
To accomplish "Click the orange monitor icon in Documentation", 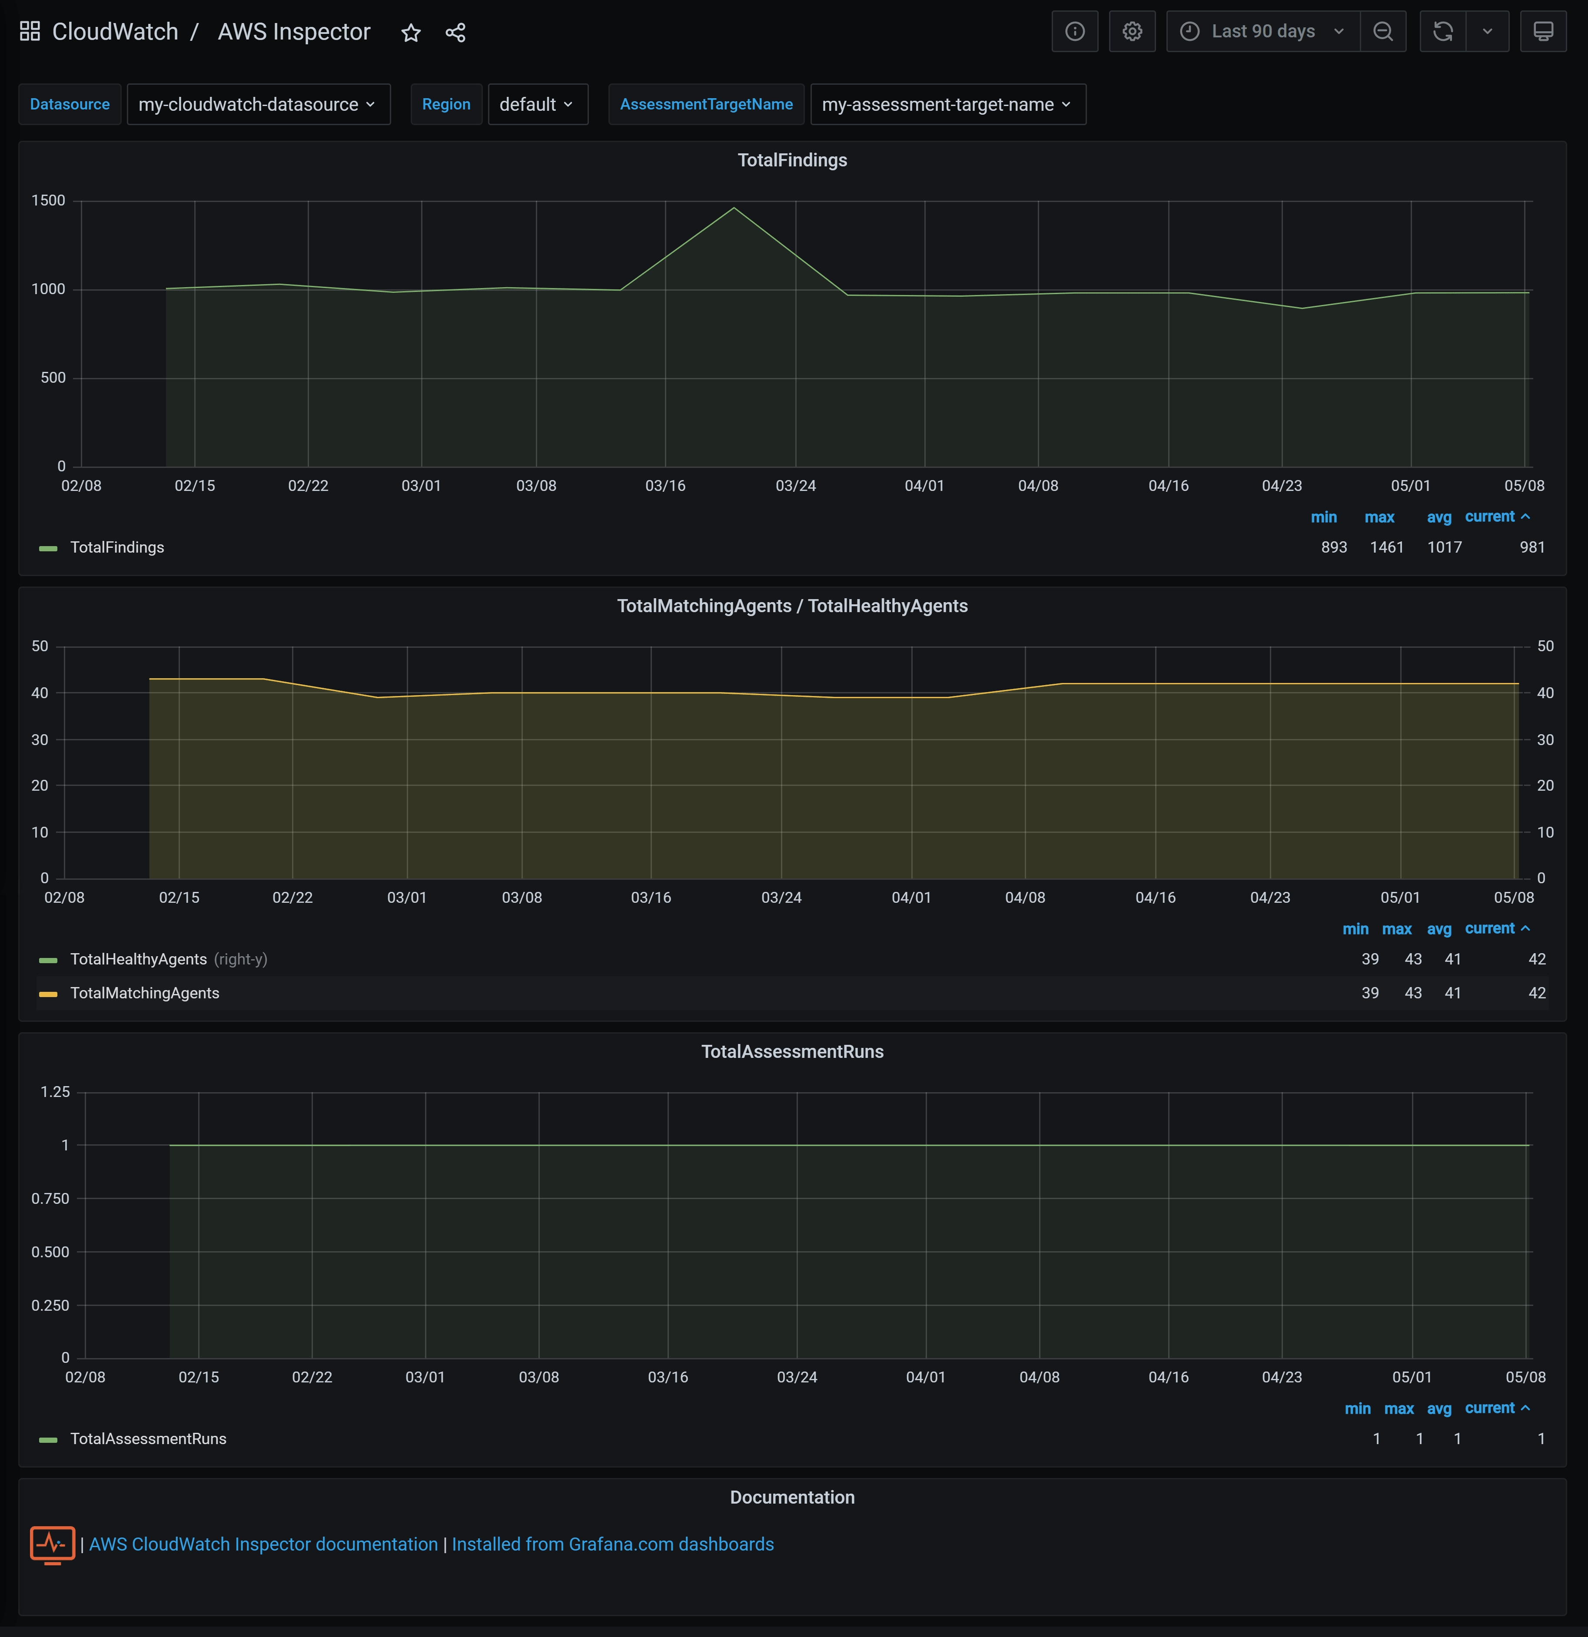I will coord(52,1544).
